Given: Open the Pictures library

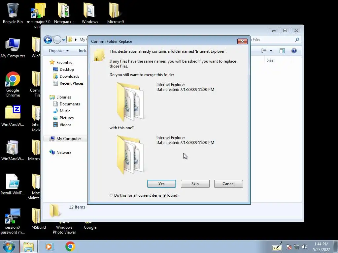Looking at the screenshot, I should click(x=66, y=118).
